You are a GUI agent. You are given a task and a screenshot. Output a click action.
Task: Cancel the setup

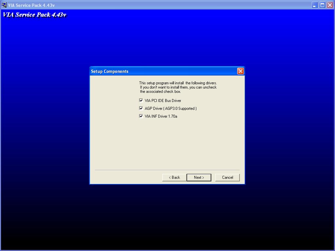tap(227, 177)
